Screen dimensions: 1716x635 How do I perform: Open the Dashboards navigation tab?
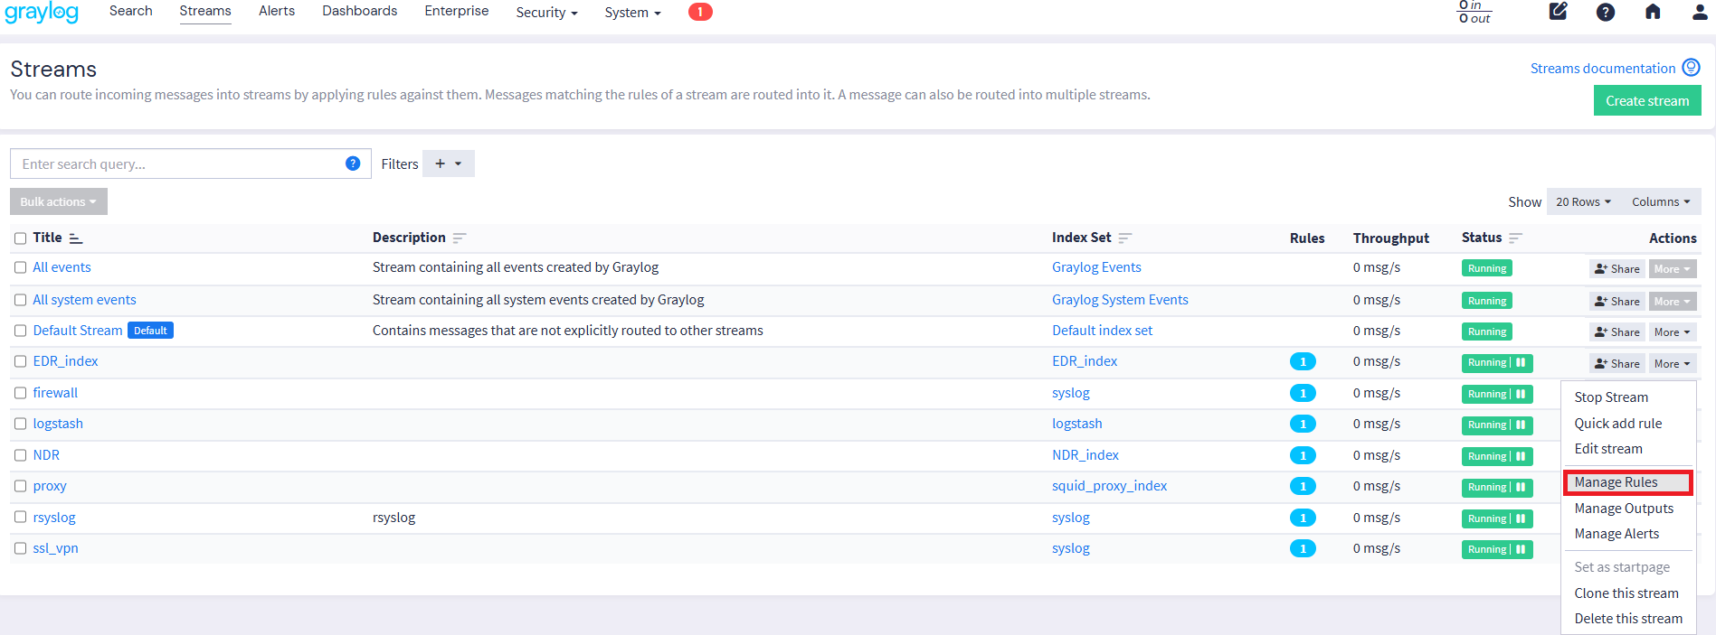pyautogui.click(x=359, y=11)
